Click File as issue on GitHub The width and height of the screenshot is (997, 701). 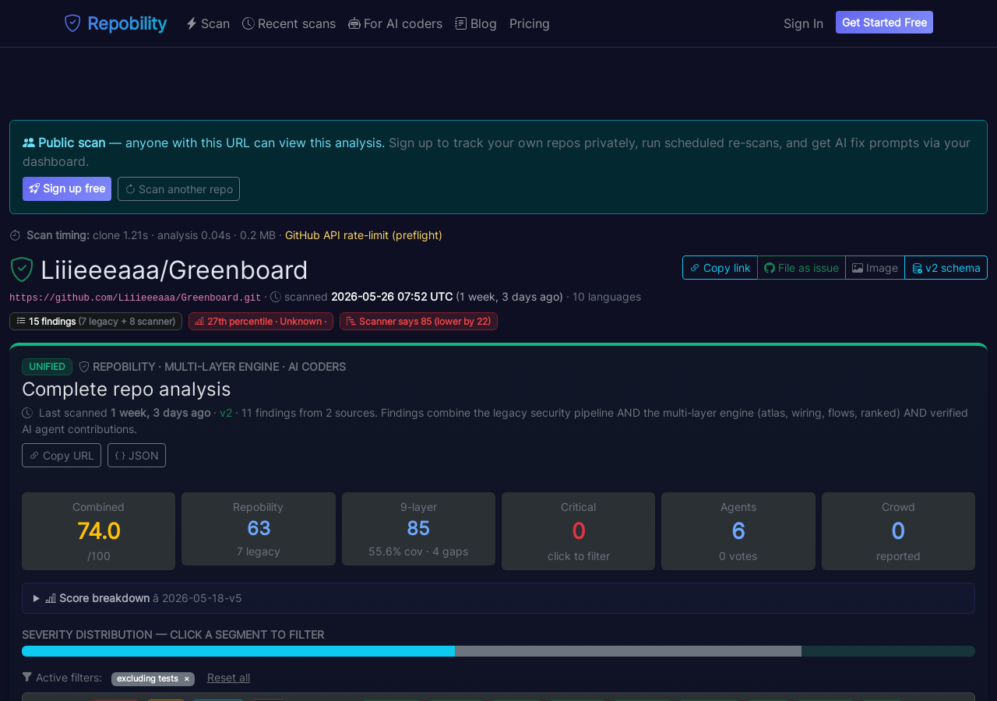[801, 267]
